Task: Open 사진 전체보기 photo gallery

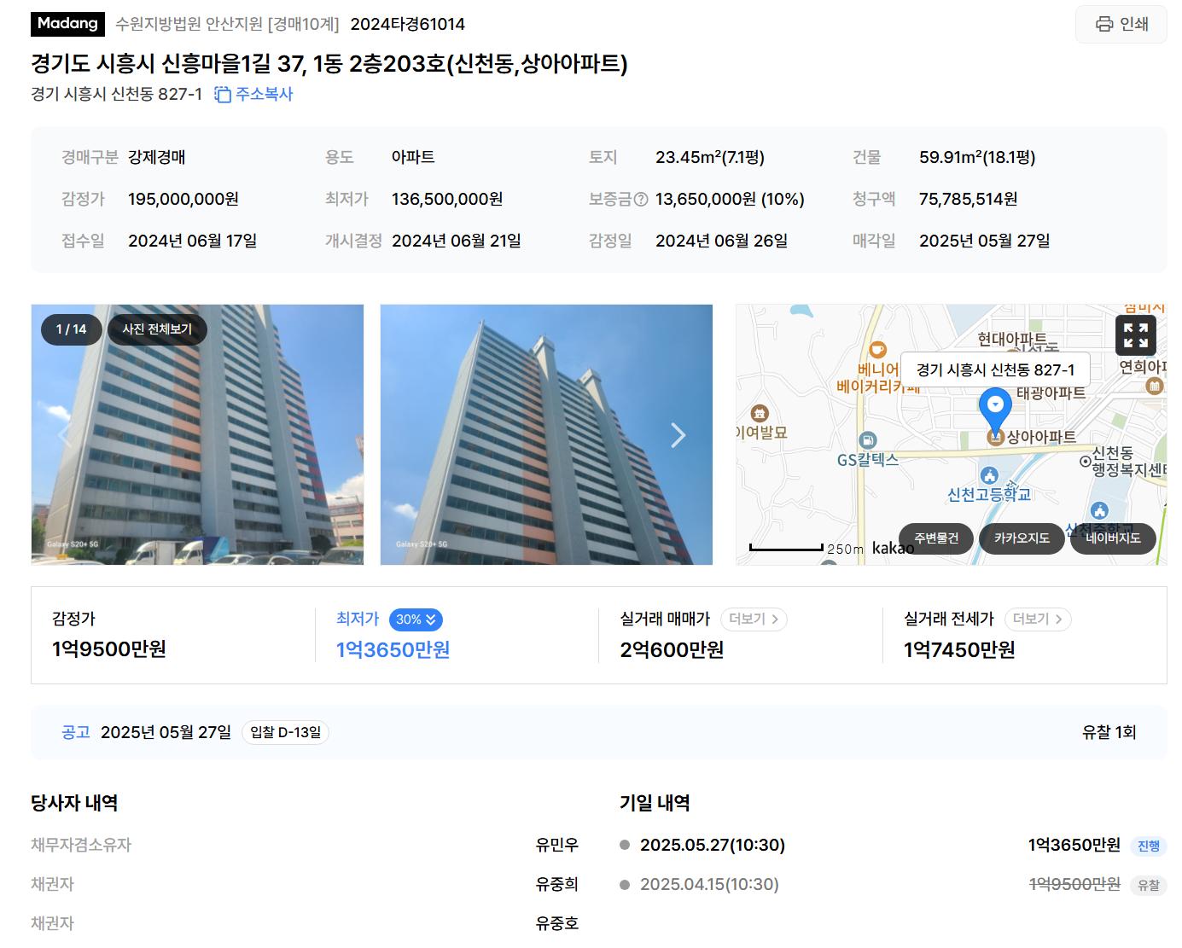Action: tap(157, 329)
